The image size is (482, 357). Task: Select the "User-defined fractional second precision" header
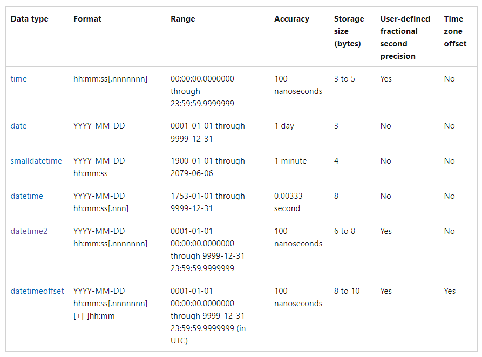[405, 37]
